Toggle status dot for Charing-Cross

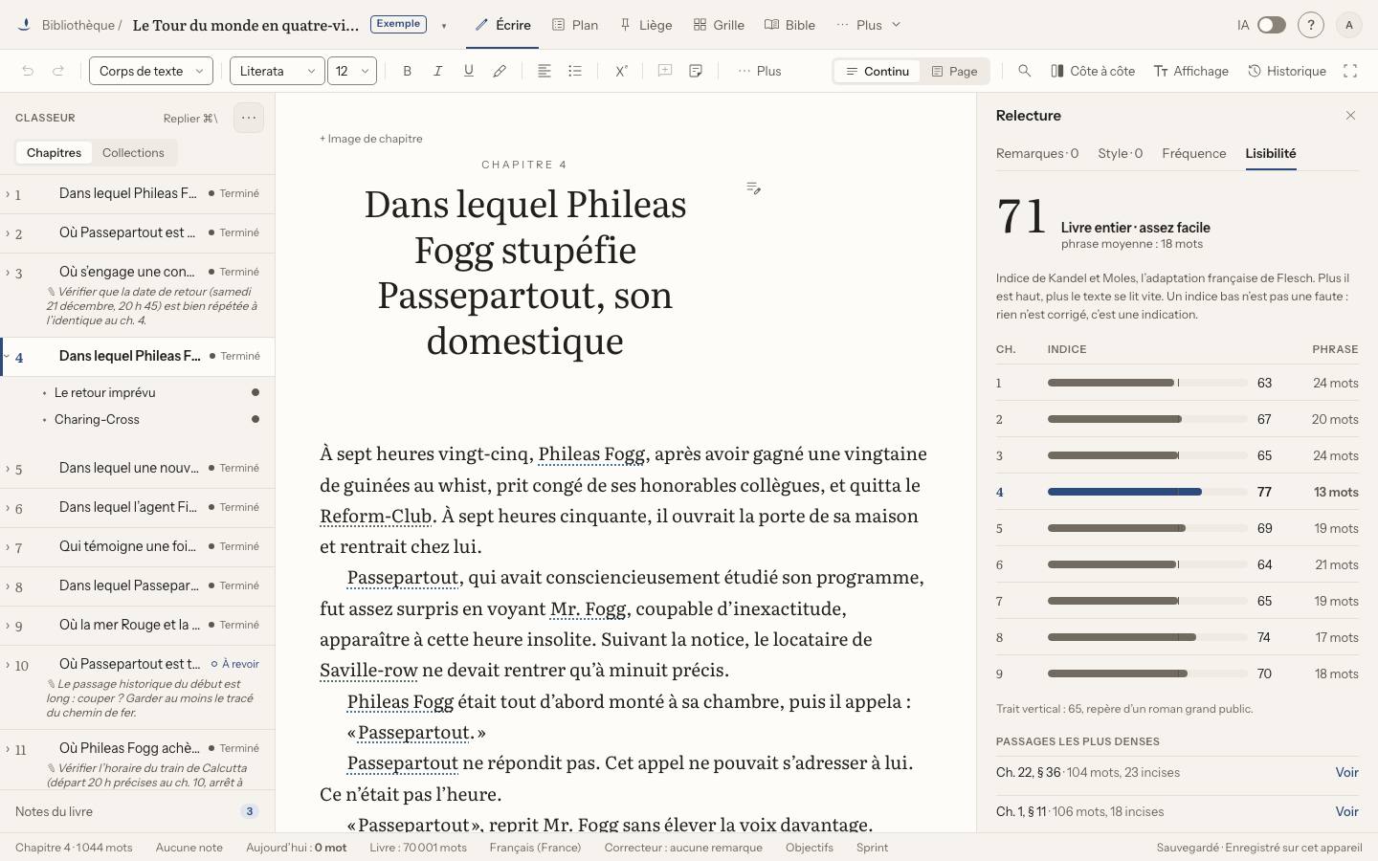point(256,419)
